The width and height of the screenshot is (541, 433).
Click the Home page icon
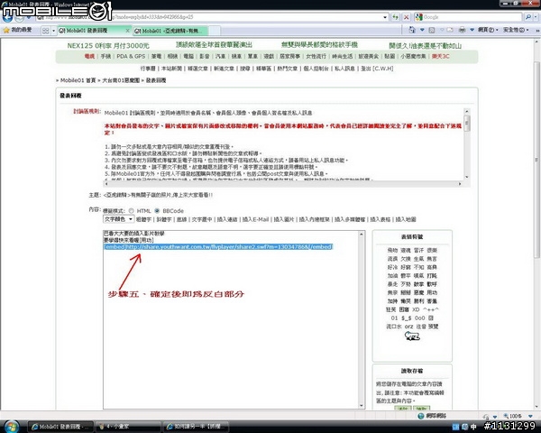click(x=412, y=30)
